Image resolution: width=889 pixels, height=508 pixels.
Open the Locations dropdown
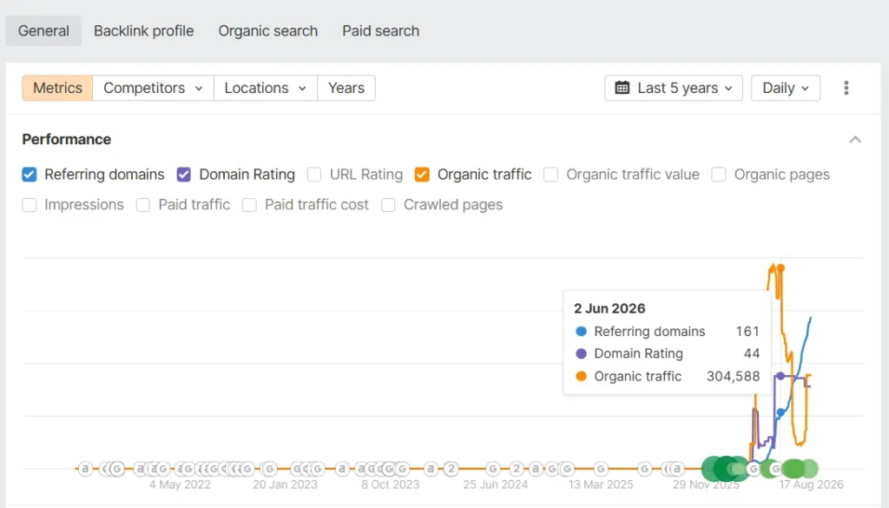point(266,88)
